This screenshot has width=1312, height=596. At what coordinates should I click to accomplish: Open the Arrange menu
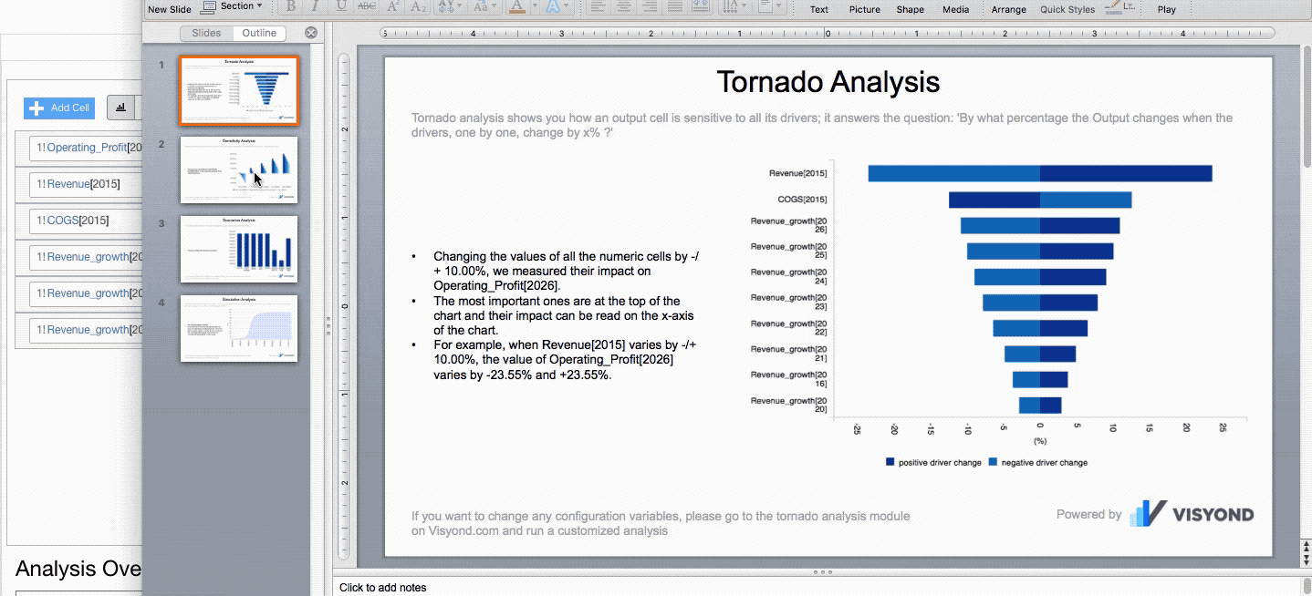pos(1008,9)
